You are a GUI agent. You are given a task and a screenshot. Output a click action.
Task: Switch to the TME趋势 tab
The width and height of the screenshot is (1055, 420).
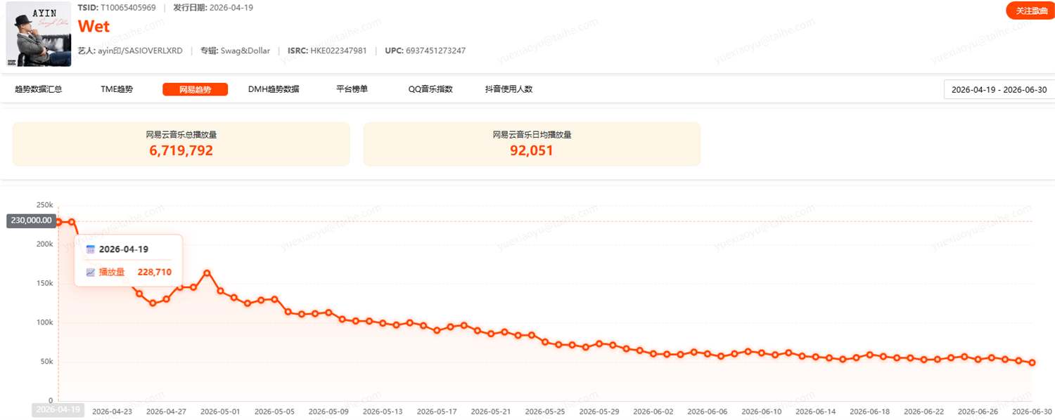pos(117,89)
